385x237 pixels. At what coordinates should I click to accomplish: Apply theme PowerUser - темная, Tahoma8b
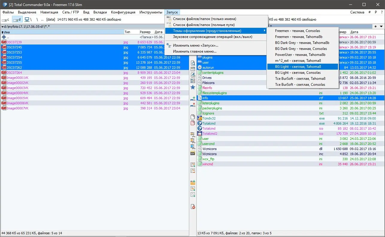(x=302, y=55)
